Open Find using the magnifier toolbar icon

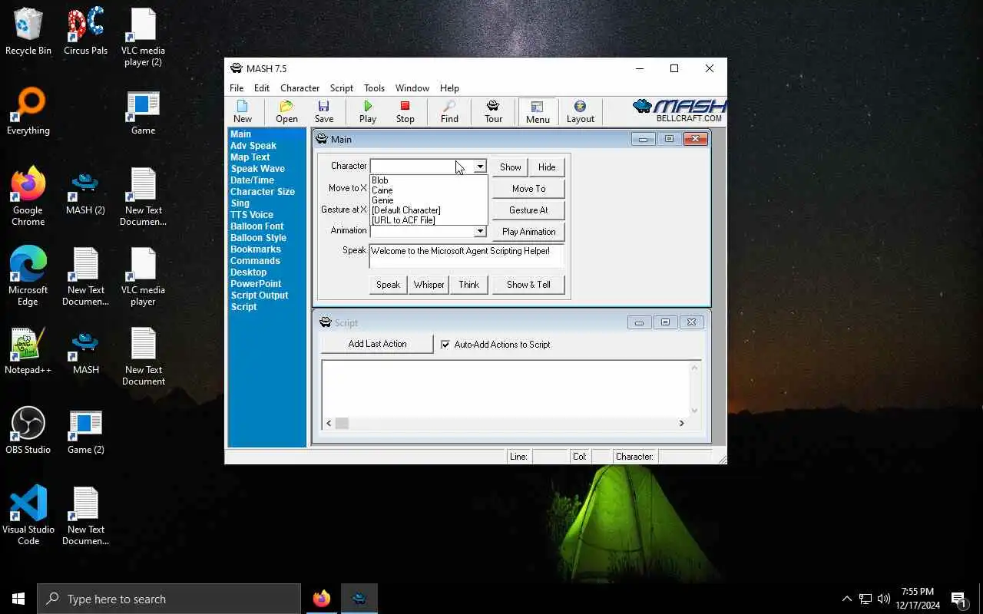pyautogui.click(x=449, y=111)
